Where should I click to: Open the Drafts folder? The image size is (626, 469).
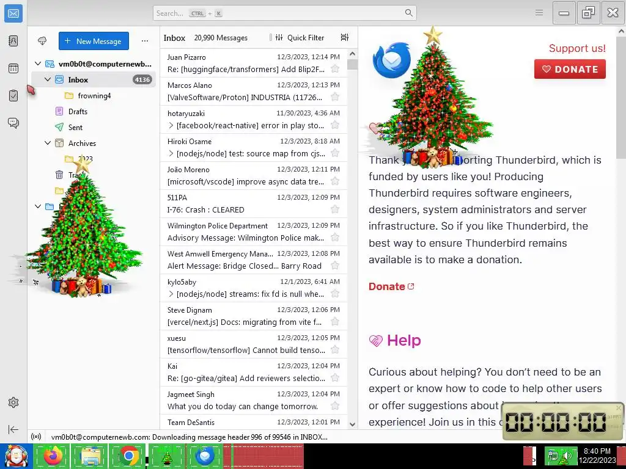pyautogui.click(x=94, y=111)
